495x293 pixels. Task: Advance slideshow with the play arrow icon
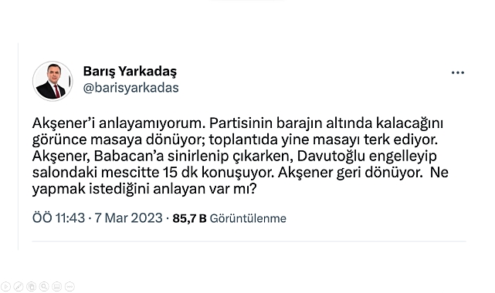(5, 286)
